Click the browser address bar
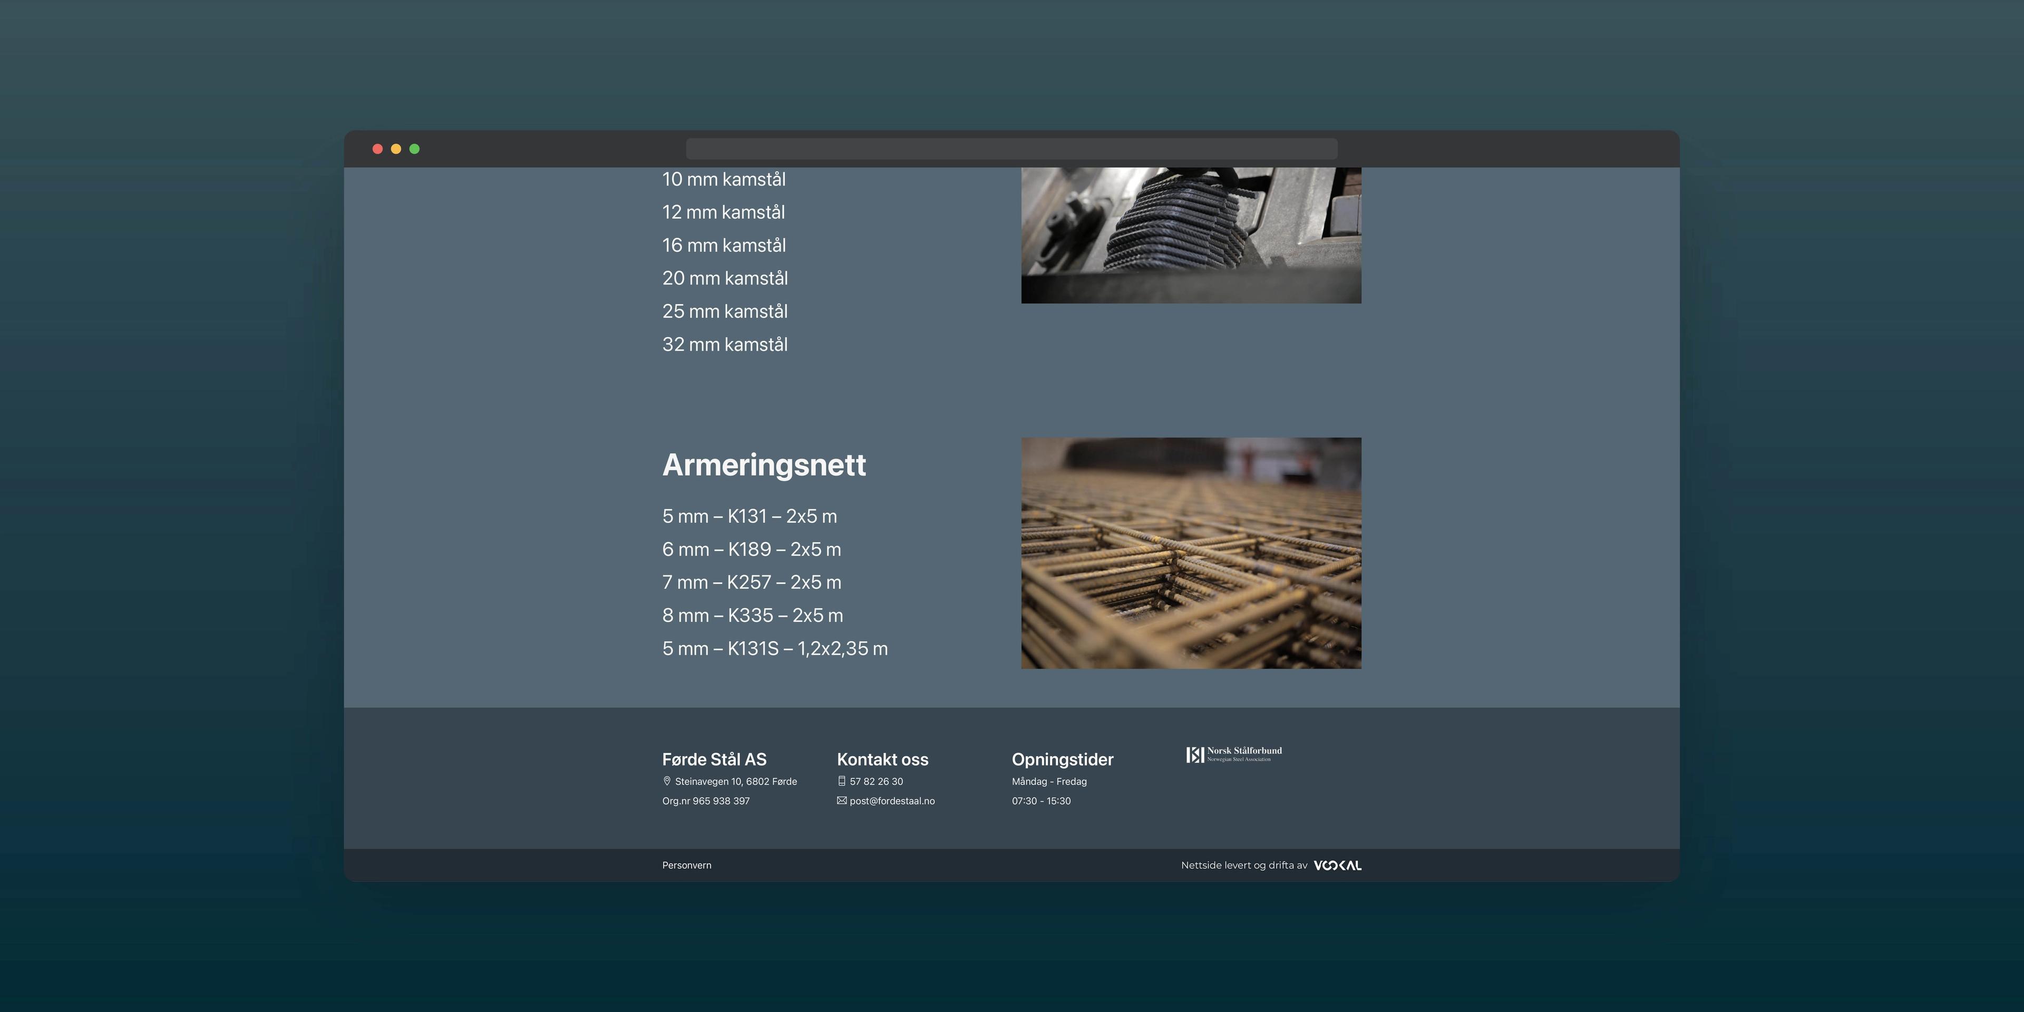Image resolution: width=2024 pixels, height=1012 pixels. [1011, 149]
